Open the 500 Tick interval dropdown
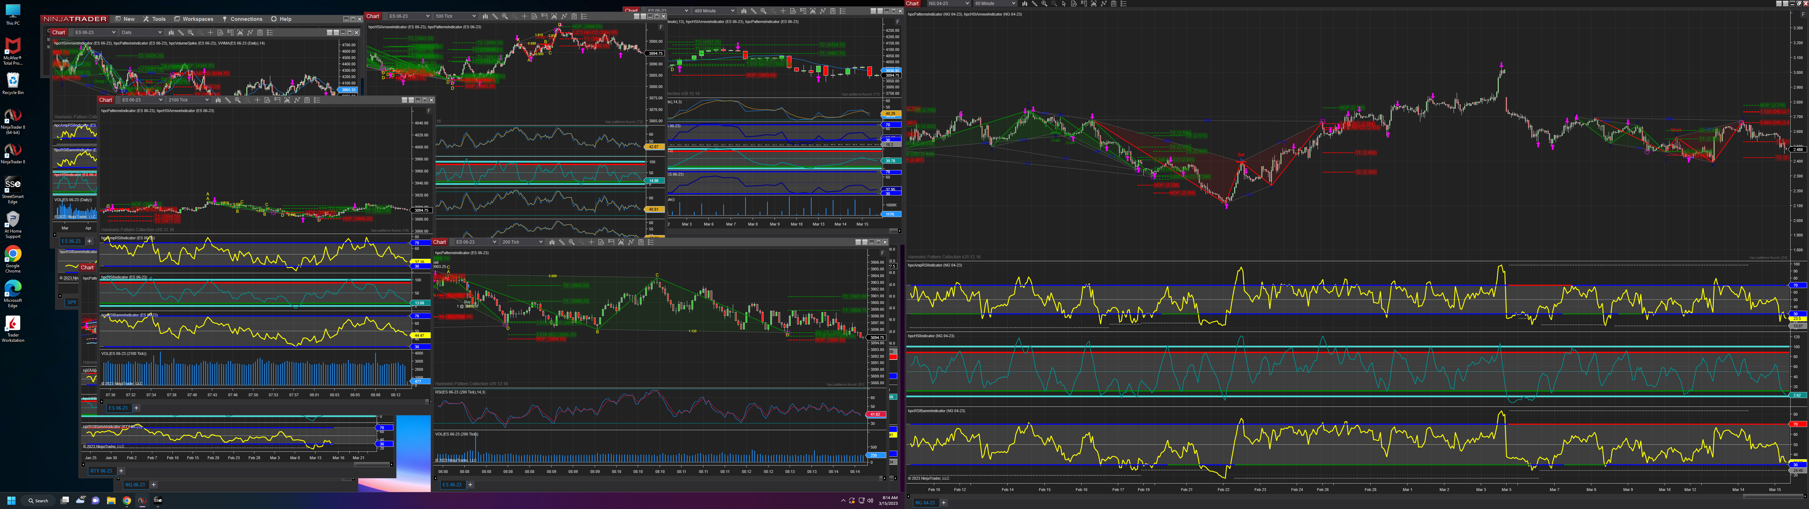 click(x=474, y=16)
